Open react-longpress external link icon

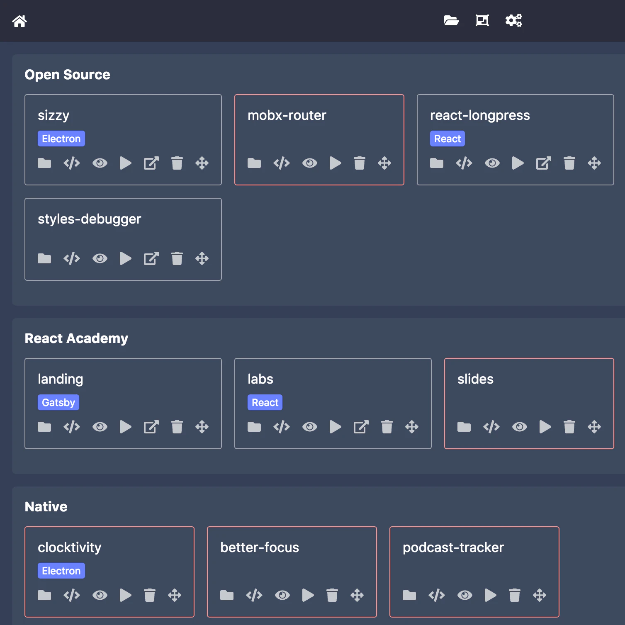[544, 163]
